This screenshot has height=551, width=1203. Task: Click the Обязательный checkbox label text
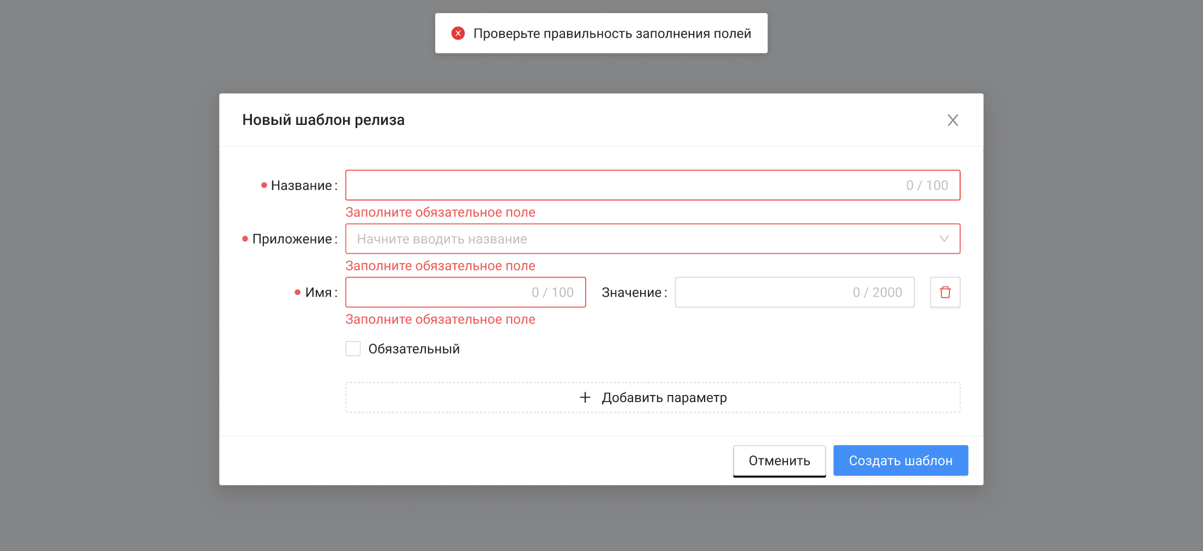(x=413, y=349)
